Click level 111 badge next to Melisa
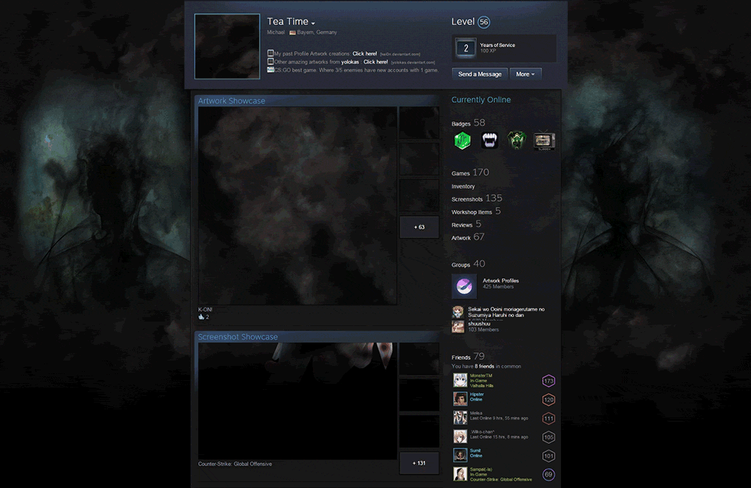 click(x=548, y=419)
